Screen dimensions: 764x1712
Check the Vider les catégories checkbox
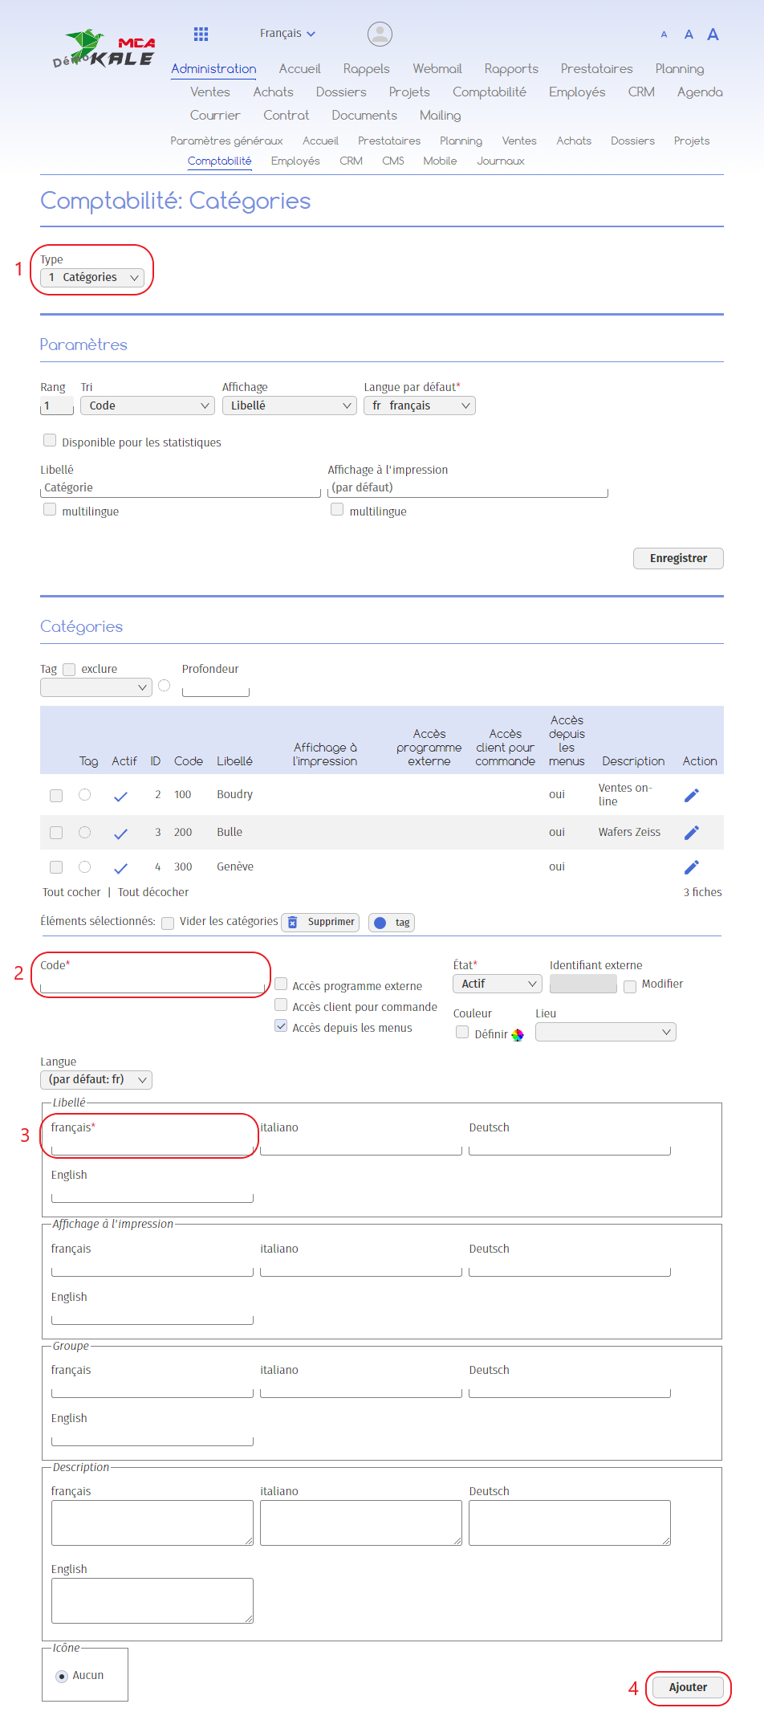click(x=168, y=923)
